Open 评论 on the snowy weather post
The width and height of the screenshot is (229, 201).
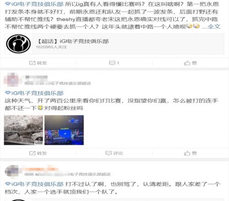click(114, 153)
